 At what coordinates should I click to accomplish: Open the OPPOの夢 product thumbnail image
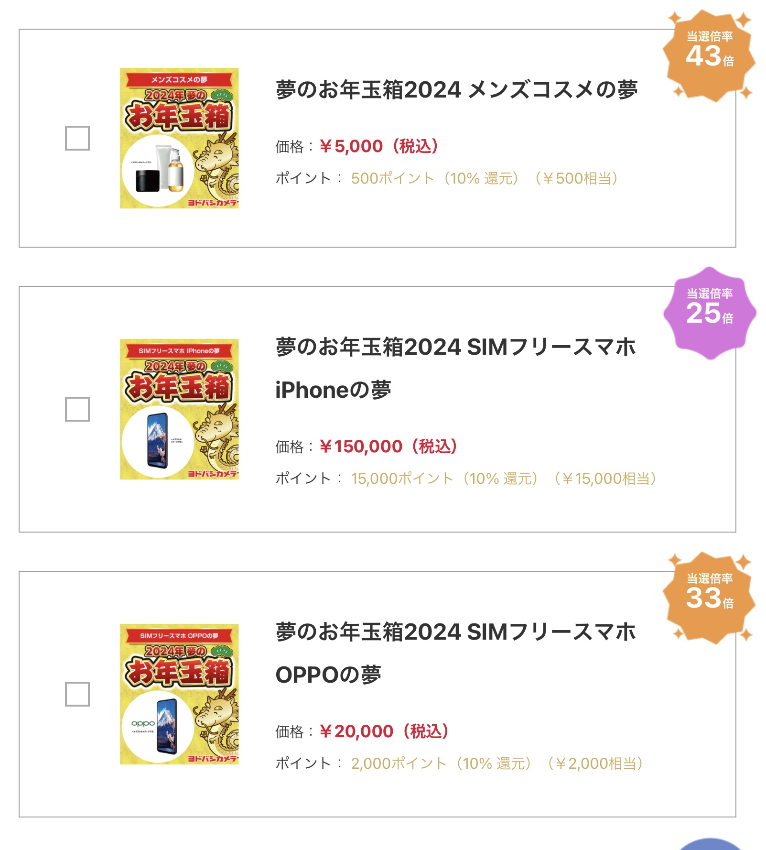pos(179,694)
